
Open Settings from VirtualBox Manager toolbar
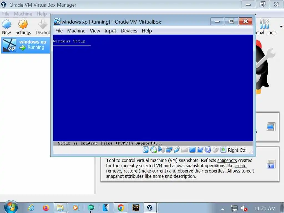click(x=23, y=27)
